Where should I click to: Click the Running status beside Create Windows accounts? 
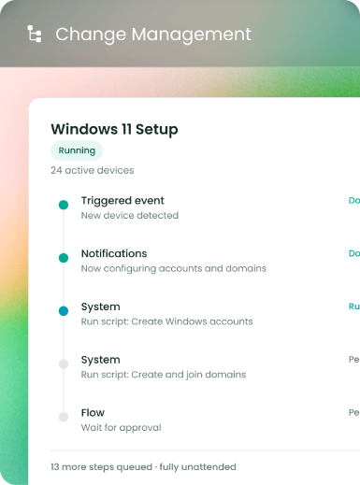tap(354, 307)
